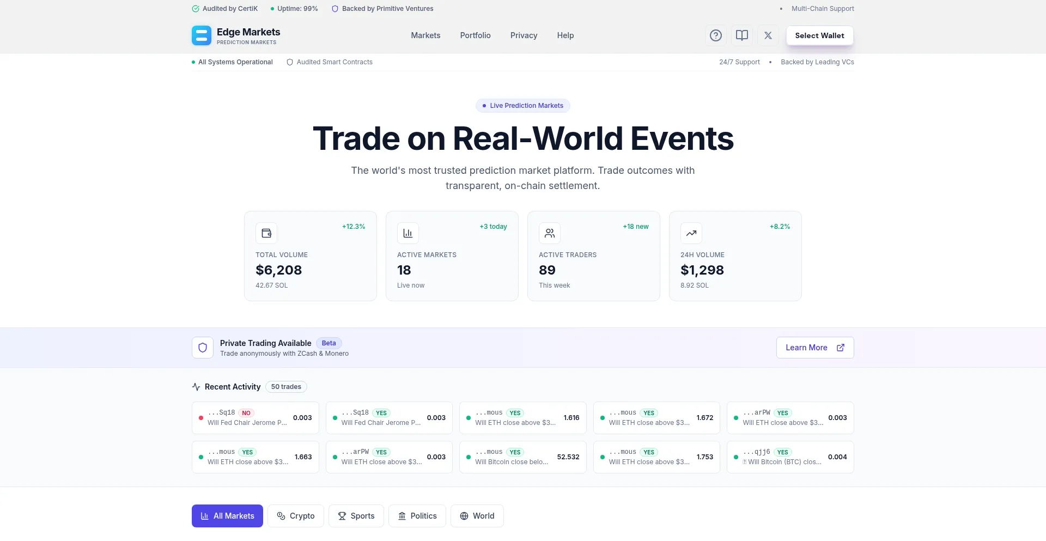The image size is (1046, 541).
Task: Open the help question mark icon
Action: 715,35
